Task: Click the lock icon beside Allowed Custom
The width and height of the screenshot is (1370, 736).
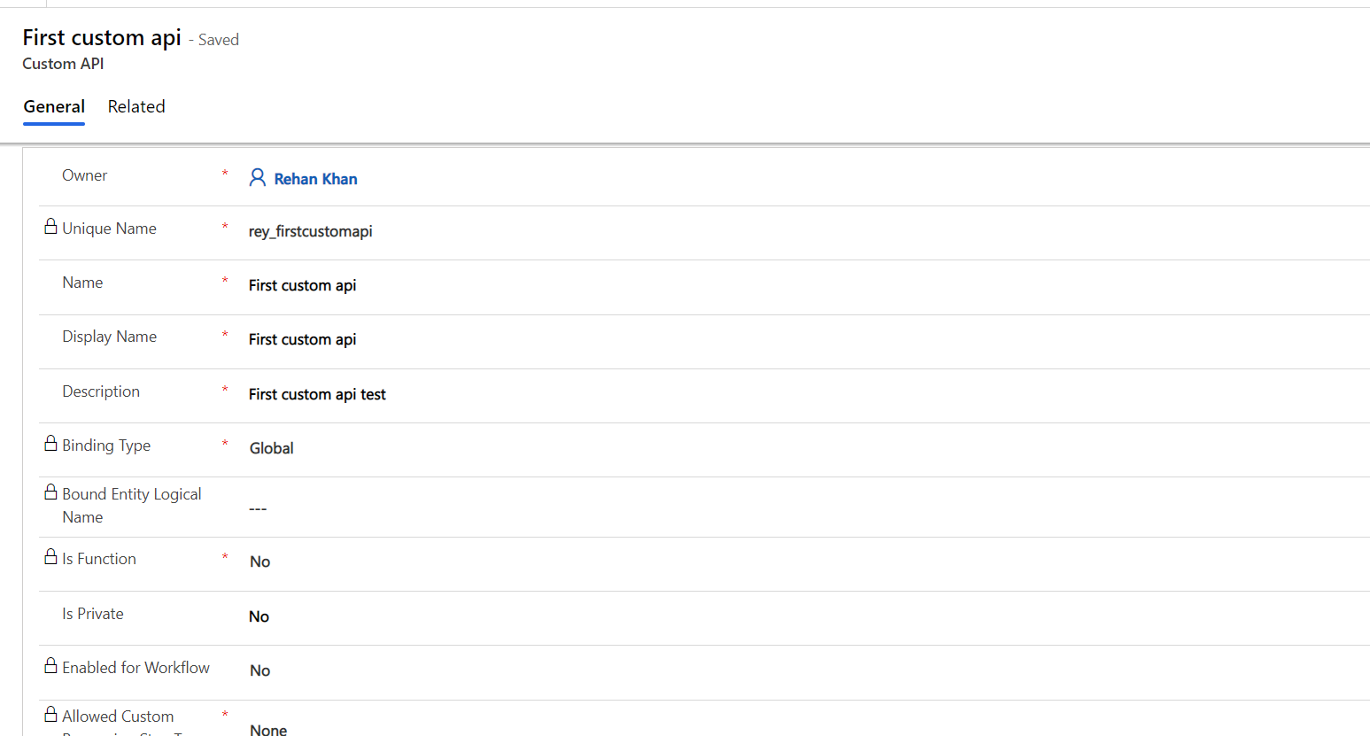Action: (50, 715)
